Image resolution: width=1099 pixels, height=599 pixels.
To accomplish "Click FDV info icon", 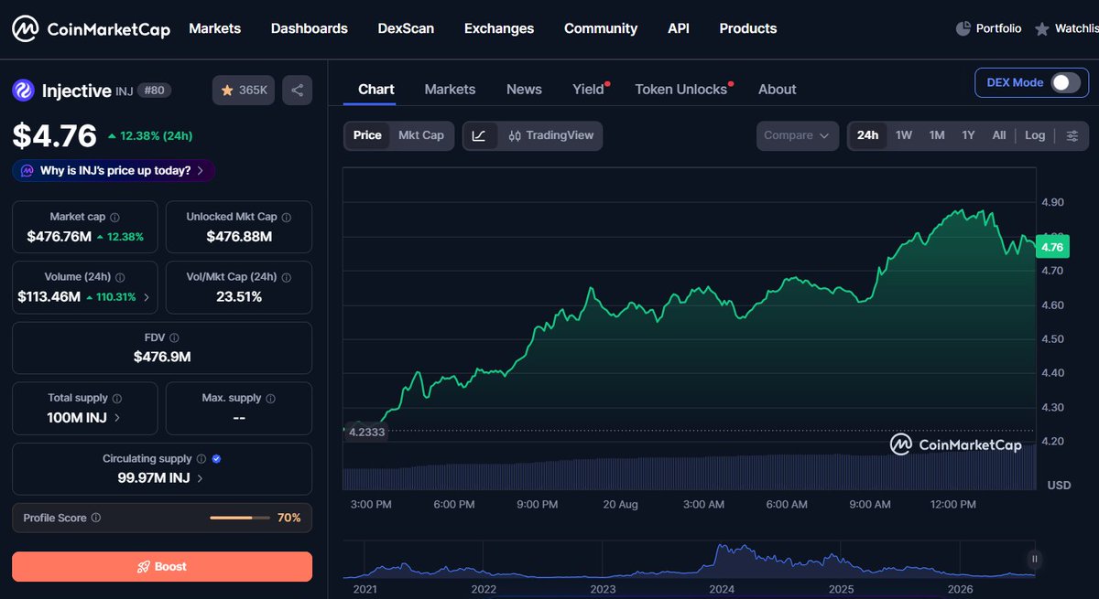I will point(174,338).
